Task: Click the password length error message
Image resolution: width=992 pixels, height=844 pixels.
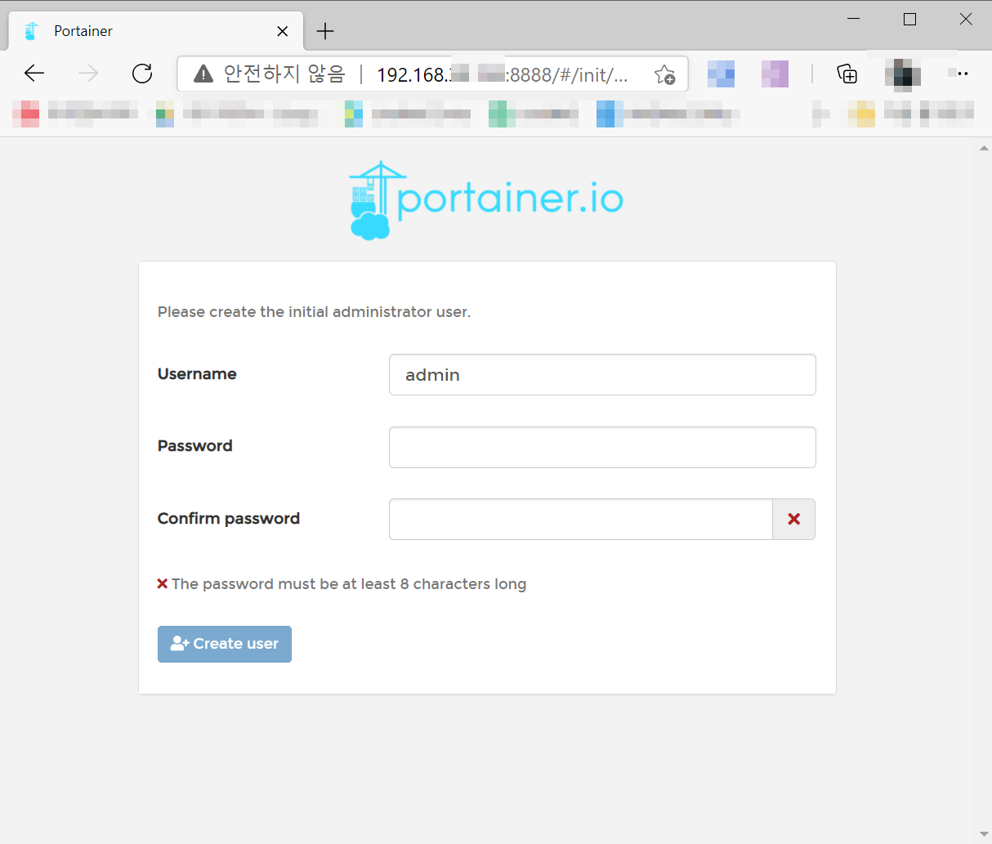Action: click(342, 584)
